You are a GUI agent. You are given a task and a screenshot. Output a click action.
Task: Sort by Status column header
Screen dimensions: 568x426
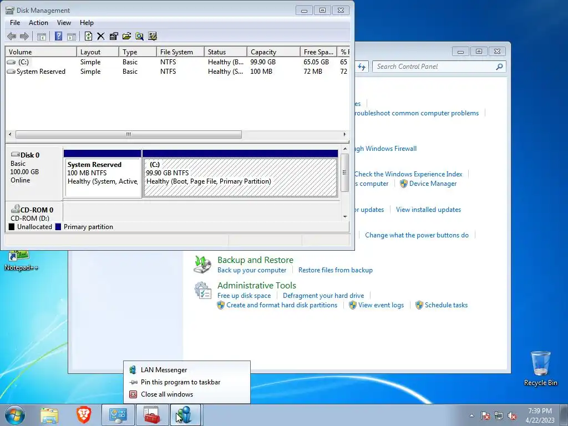(x=226, y=52)
